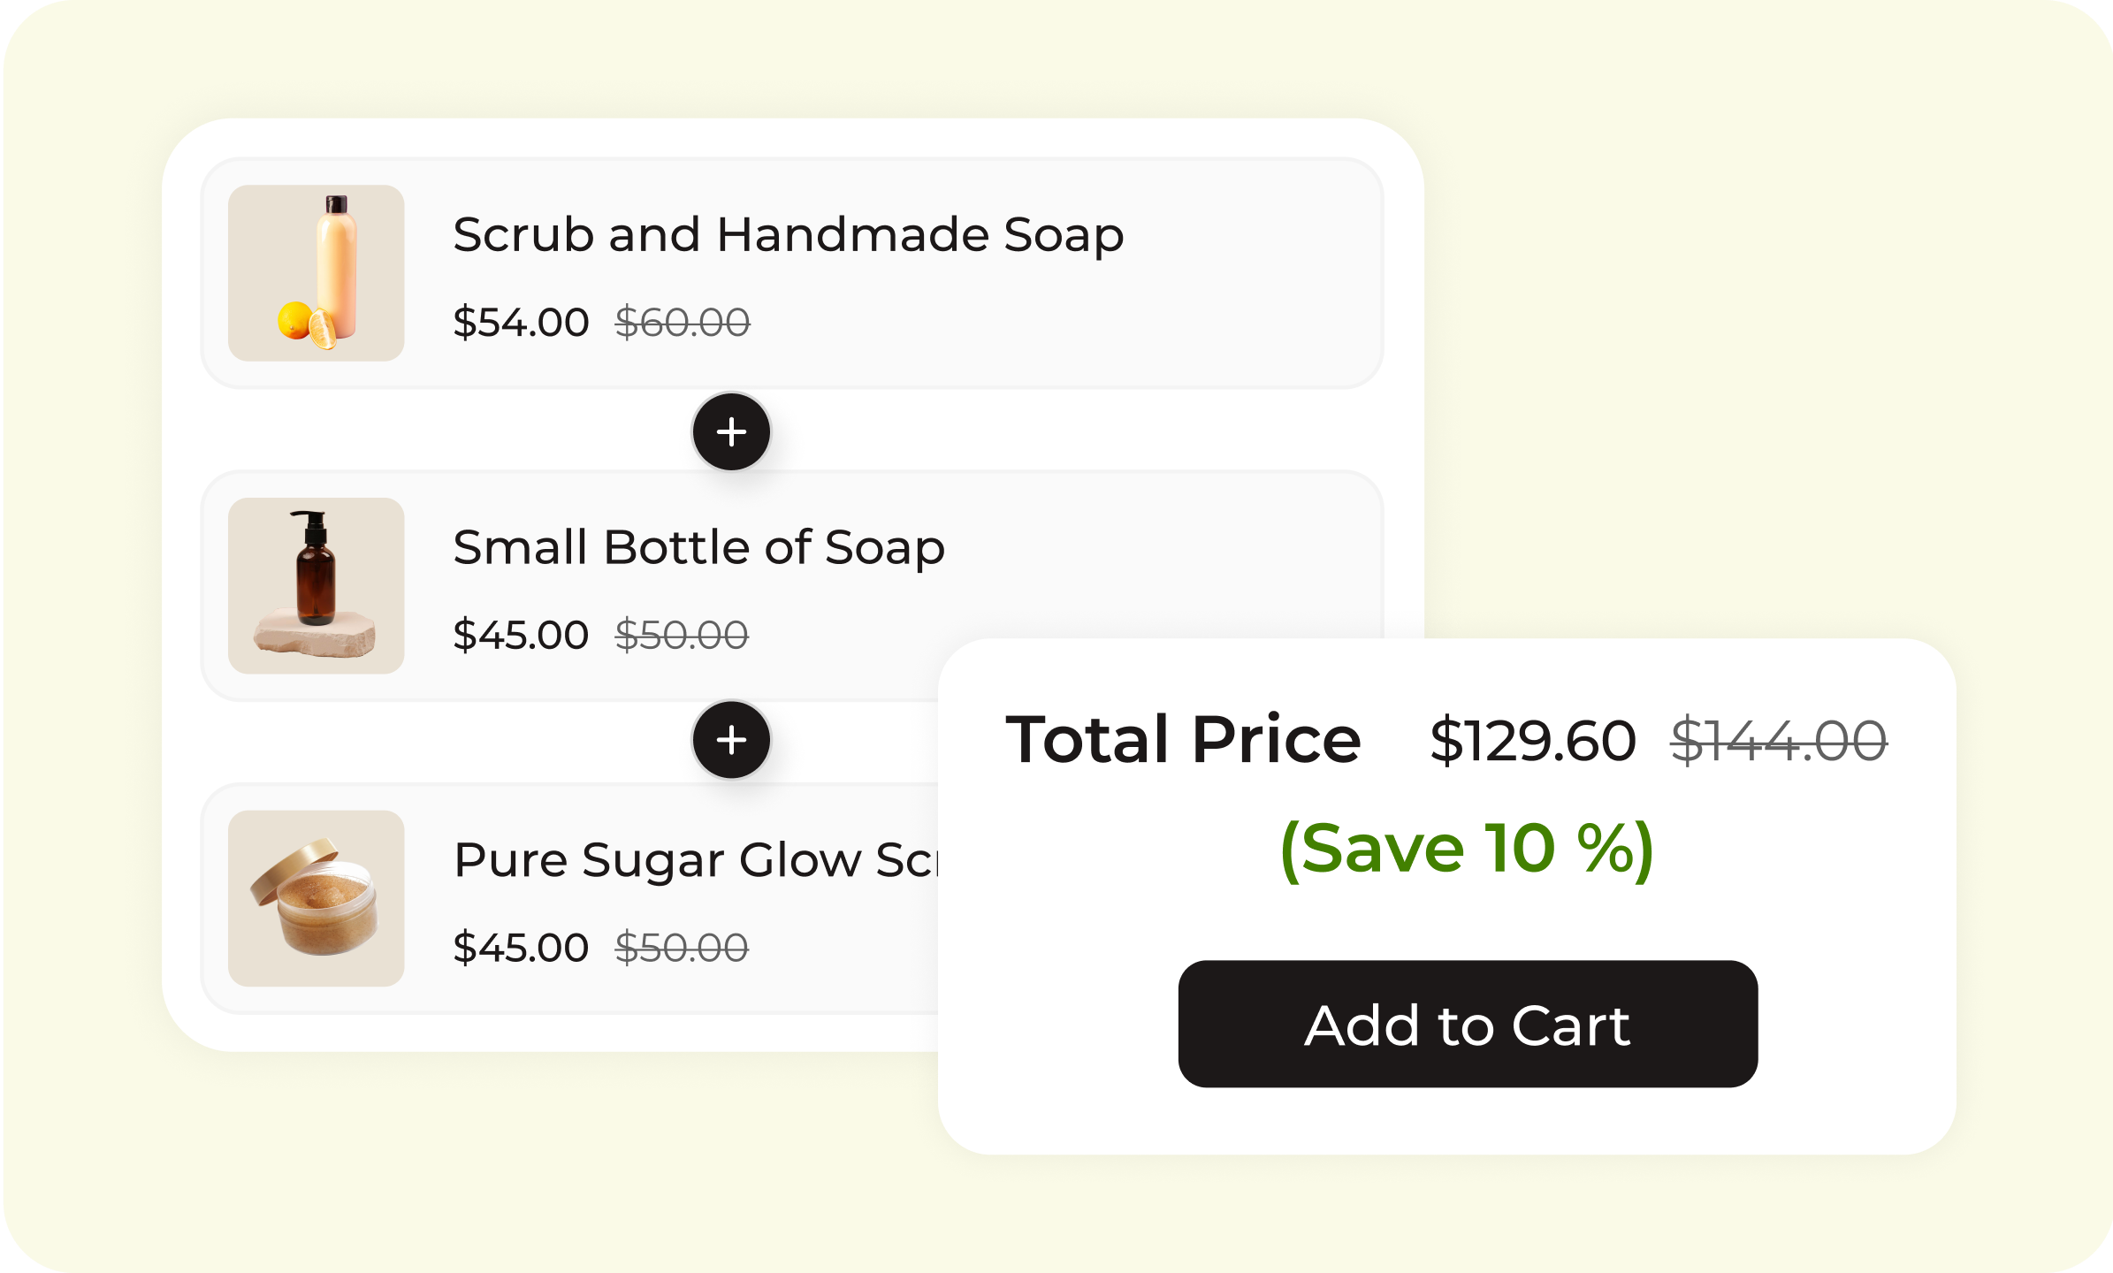Open the amber pump bottle product image

click(317, 586)
